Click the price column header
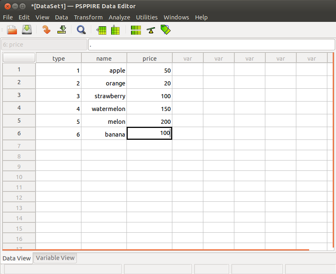 point(149,58)
